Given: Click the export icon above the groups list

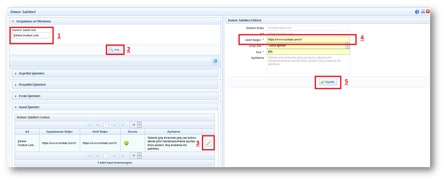Looking at the screenshot, I should coord(215,61).
